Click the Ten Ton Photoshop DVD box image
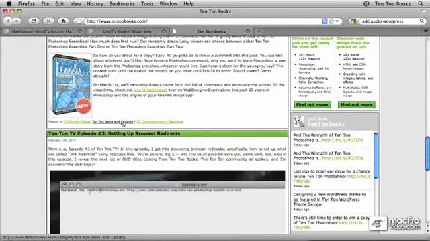Image resolution: width=430 pixels, height=241 pixels. point(71,85)
